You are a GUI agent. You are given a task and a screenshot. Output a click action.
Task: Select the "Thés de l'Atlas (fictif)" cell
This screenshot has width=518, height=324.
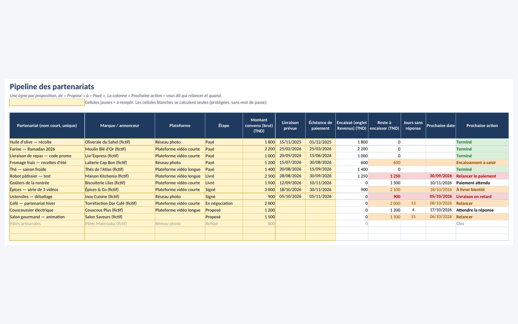click(120, 169)
